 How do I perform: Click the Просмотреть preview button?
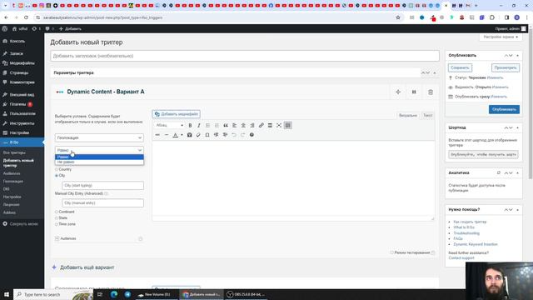click(x=506, y=68)
